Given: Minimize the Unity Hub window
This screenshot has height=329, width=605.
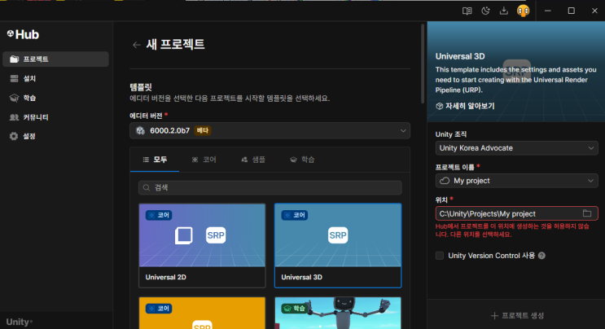Looking at the screenshot, I should pos(547,11).
